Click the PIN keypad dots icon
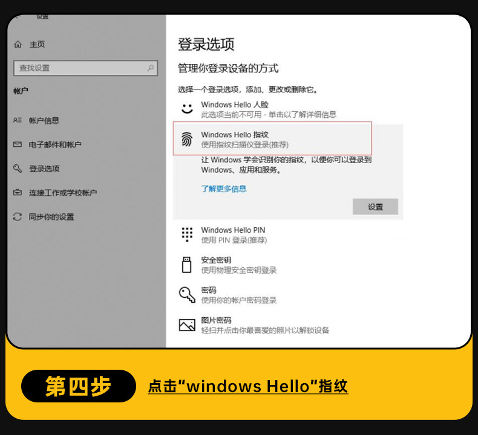The height and width of the screenshot is (435, 478). pos(187,234)
